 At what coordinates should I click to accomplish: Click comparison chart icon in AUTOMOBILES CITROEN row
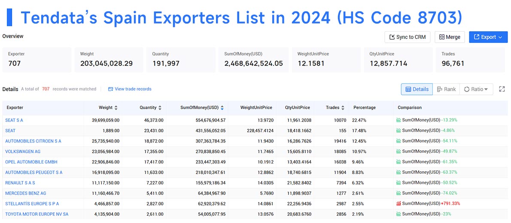pos(398,141)
